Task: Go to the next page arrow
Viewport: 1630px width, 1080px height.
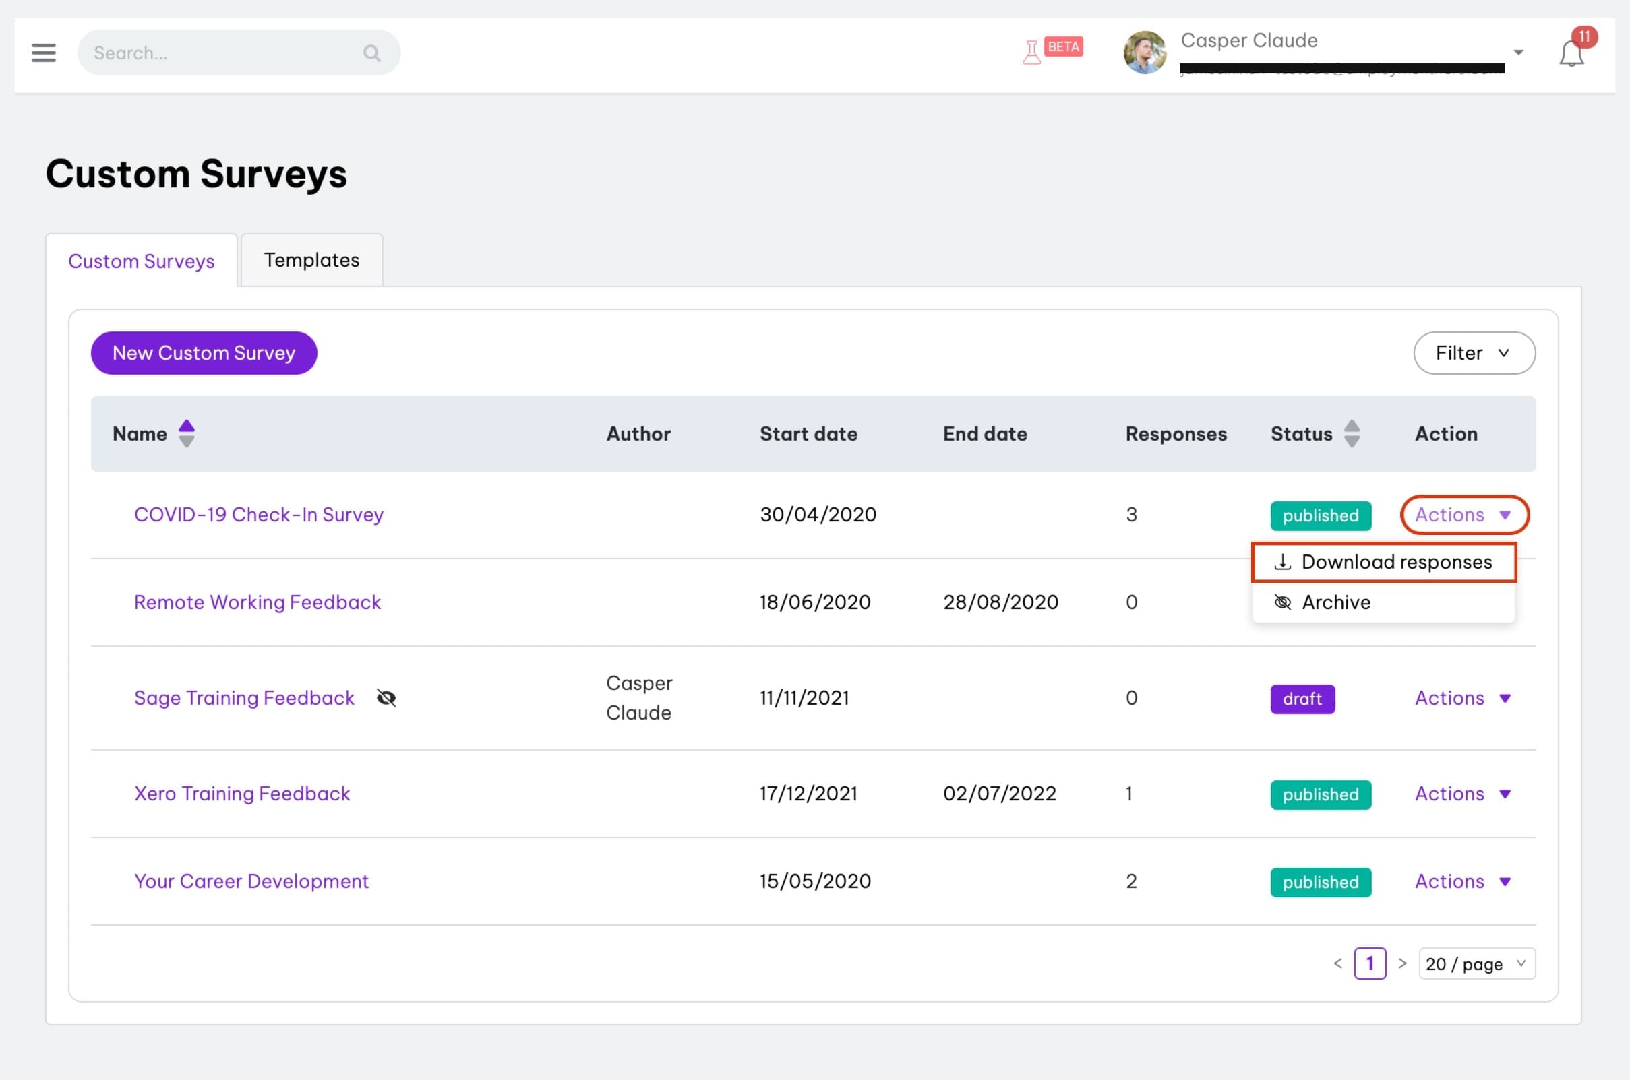Action: (x=1401, y=963)
